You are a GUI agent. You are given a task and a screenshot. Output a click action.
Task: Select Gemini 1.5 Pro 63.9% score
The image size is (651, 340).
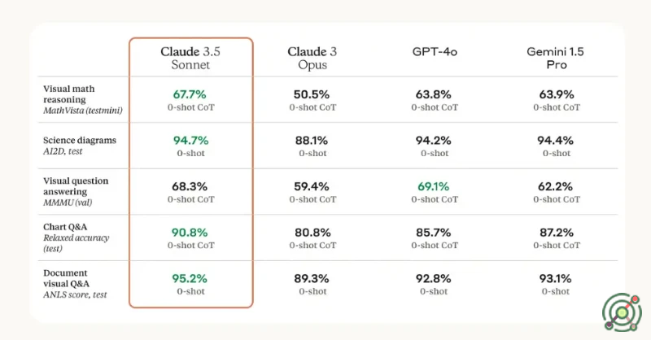click(x=556, y=94)
